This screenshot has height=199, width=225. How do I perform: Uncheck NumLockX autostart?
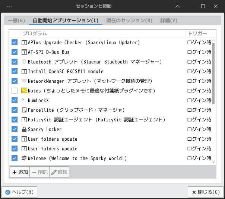(15, 100)
